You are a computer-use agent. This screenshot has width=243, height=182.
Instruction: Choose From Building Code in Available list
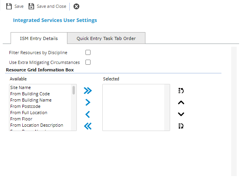tap(30, 94)
